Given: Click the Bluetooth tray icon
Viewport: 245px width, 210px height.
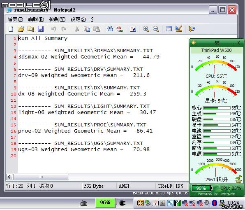Looking at the screenshot, I should tap(215, 203).
